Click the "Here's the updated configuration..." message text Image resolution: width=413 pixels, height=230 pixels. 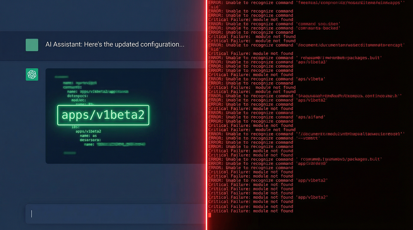[x=134, y=44]
